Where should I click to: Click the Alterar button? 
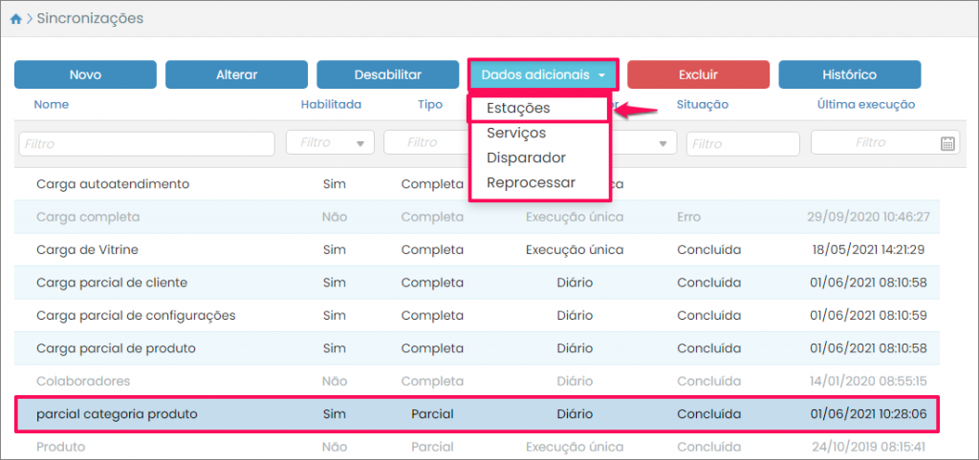236,74
